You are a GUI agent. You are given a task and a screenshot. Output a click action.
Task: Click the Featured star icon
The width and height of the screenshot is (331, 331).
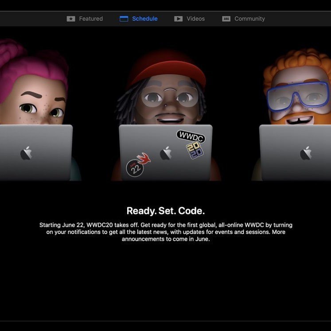click(71, 19)
